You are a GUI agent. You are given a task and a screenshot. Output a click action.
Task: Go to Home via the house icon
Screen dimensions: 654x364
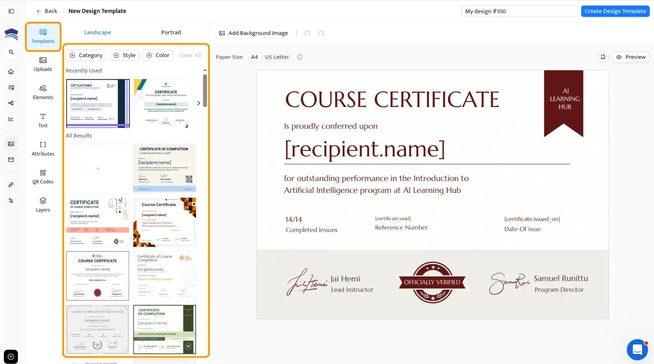click(x=11, y=72)
